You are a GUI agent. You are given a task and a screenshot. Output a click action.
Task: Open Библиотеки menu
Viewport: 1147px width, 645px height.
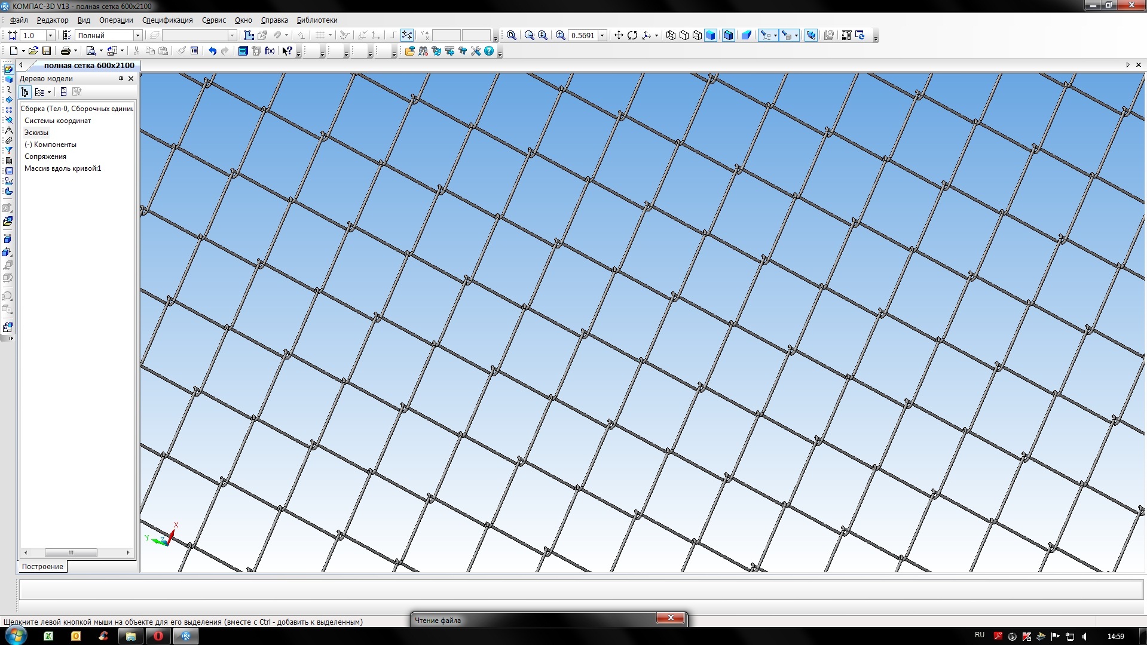click(x=317, y=20)
